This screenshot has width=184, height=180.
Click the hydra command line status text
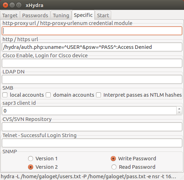(88, 176)
